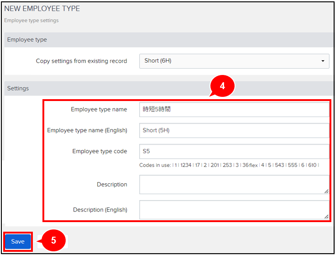Click the red circle step marker 4
The width and height of the screenshot is (335, 255).
click(x=222, y=86)
